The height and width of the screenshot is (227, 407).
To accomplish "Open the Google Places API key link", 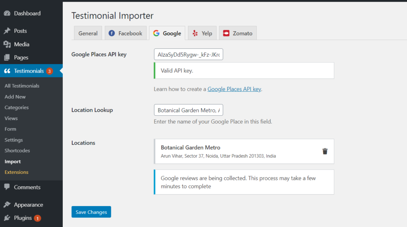I will (x=234, y=89).
